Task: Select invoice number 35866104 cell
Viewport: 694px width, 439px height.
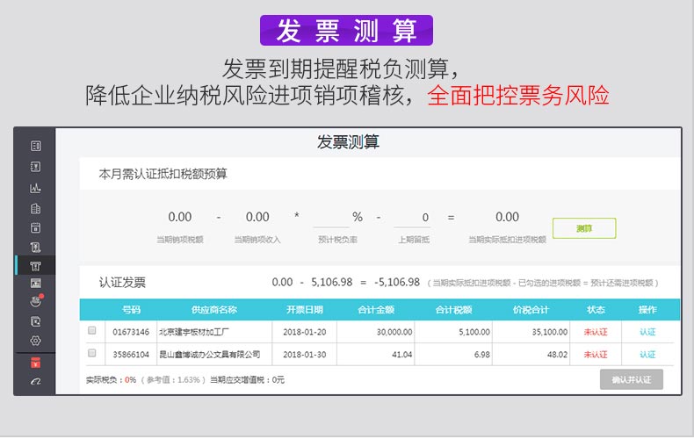Action: tap(131, 355)
